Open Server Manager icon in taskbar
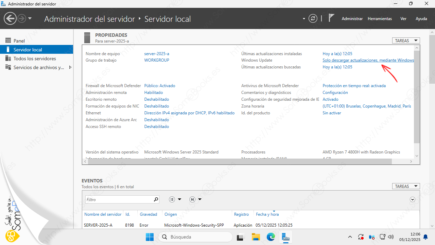The width and height of the screenshot is (435, 245). point(286,237)
